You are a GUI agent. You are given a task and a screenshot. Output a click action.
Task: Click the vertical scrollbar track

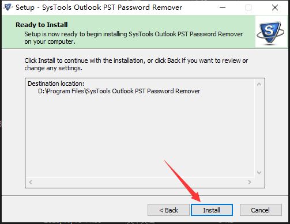click(259, 128)
